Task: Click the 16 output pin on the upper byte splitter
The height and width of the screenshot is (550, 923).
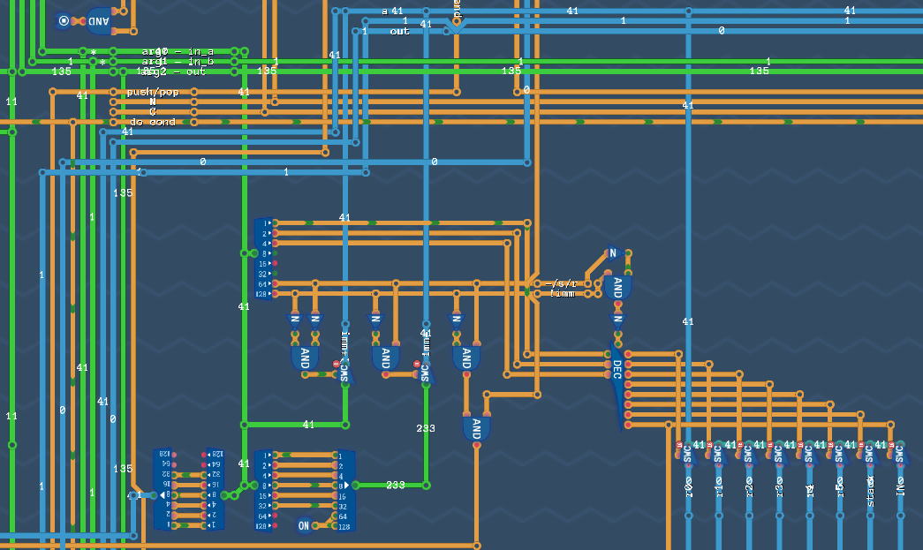Action: 275,264
